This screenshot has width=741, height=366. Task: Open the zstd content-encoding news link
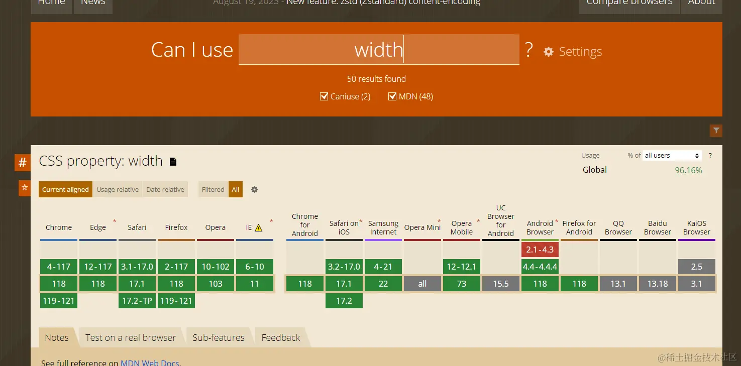pyautogui.click(x=383, y=3)
